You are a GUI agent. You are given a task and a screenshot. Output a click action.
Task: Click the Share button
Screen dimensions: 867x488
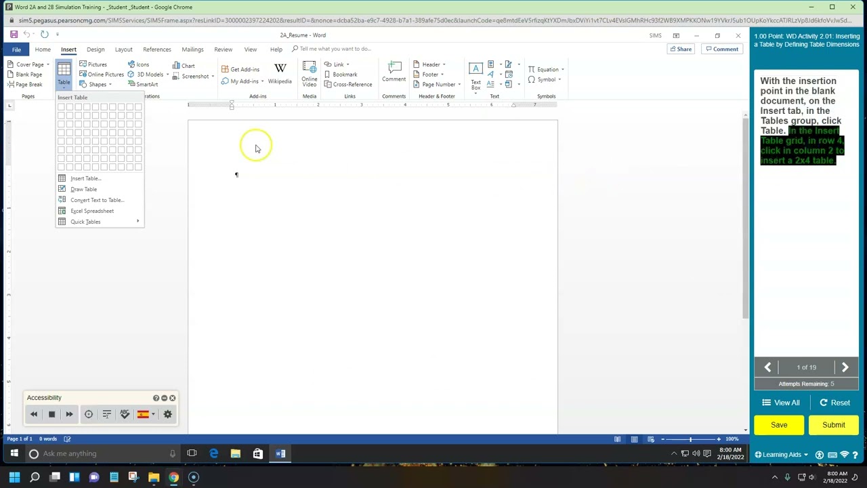680,49
